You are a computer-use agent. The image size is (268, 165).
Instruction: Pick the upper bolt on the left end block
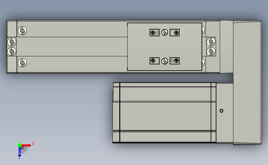point(12,42)
